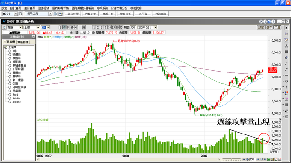The height and width of the screenshot is (163, 291).
Task: Close the indicator selection side panel
Action: (x=33, y=37)
